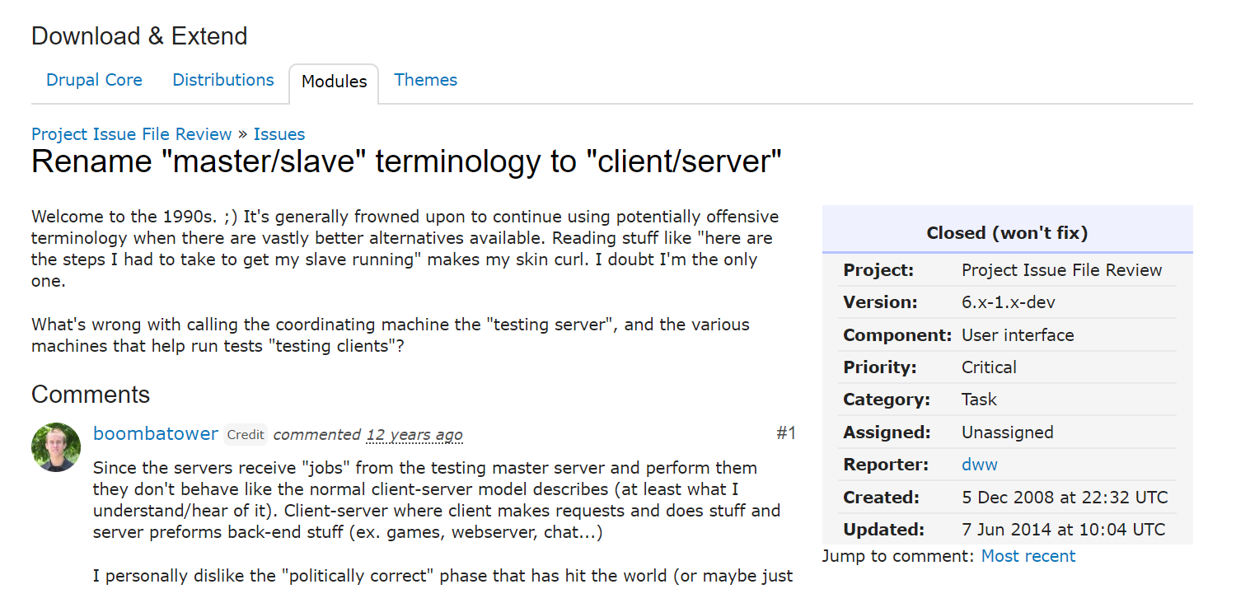The width and height of the screenshot is (1236, 589).
Task: Click the Comments section heading
Action: coord(91,395)
